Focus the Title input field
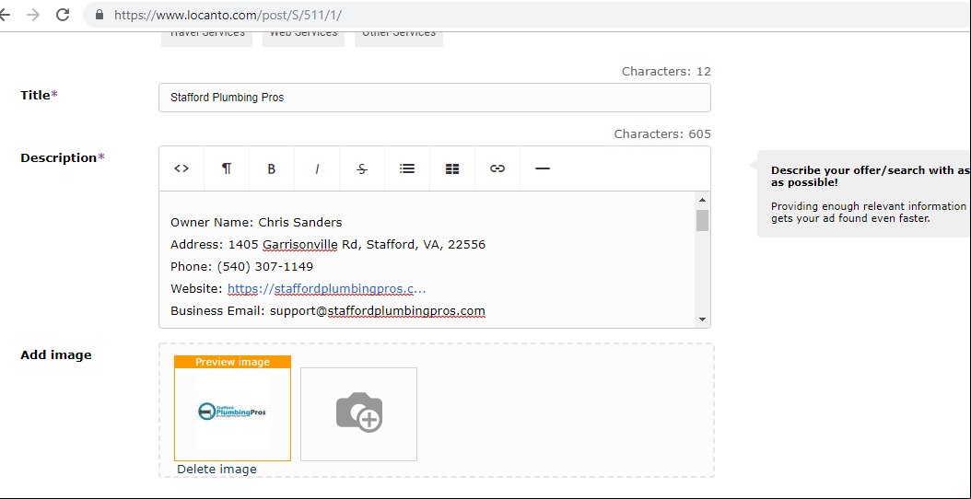This screenshot has height=499, width=971. [435, 98]
